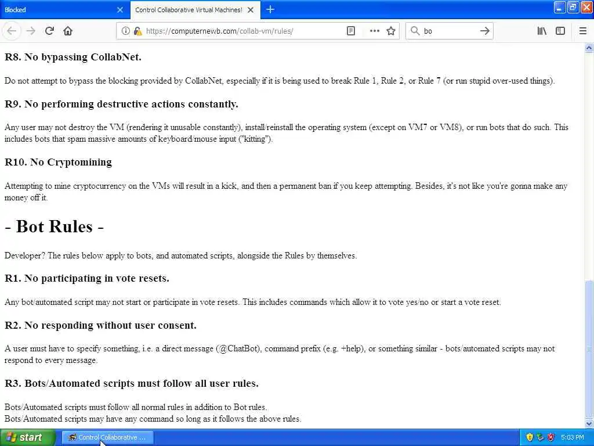The width and height of the screenshot is (594, 446).
Task: Close the Blocked tab
Action: pyautogui.click(x=120, y=10)
